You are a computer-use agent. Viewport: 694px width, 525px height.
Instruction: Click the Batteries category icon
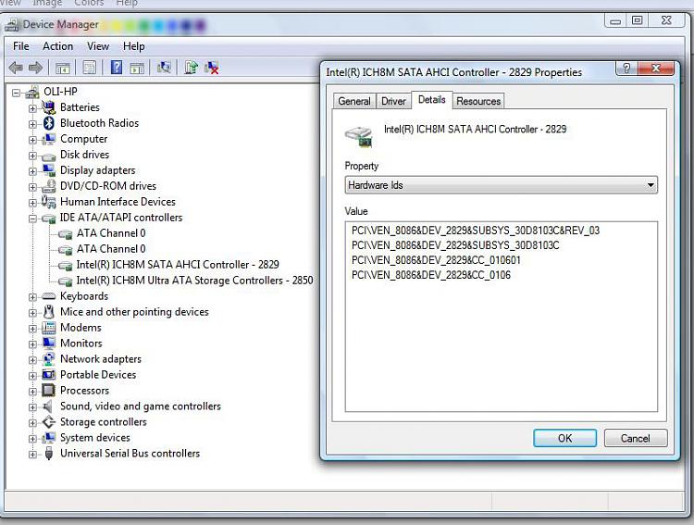[x=48, y=107]
